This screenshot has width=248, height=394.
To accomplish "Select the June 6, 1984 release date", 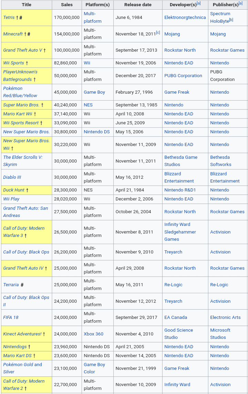I will click(129, 18).
